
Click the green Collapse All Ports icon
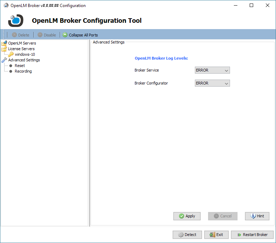pos(65,35)
